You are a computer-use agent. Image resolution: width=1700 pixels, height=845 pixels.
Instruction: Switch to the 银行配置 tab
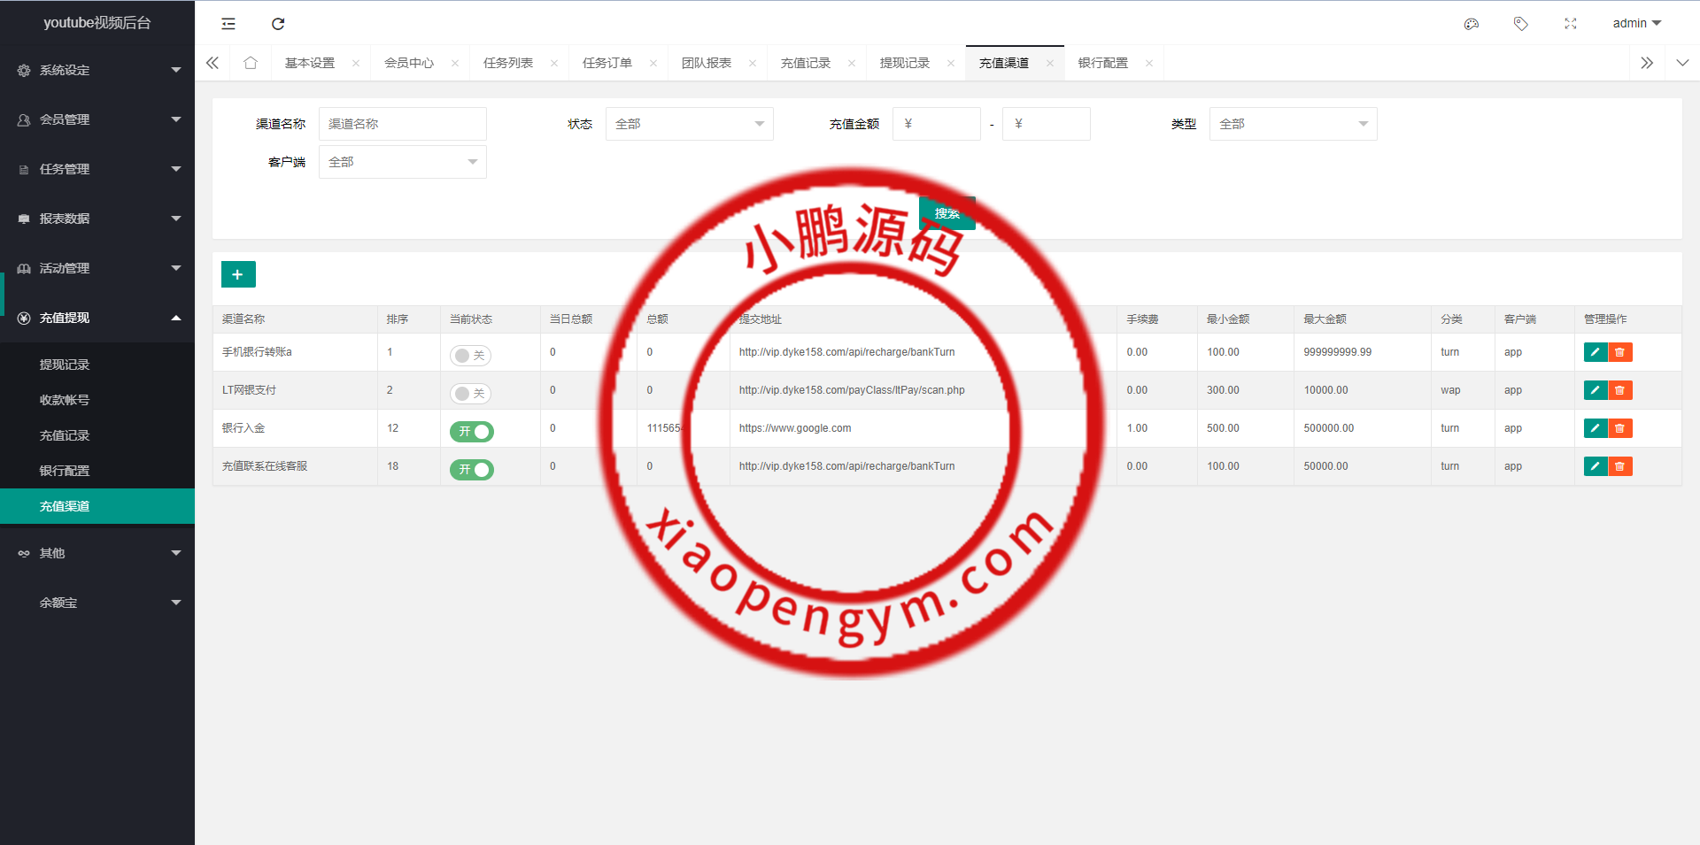(x=1103, y=63)
